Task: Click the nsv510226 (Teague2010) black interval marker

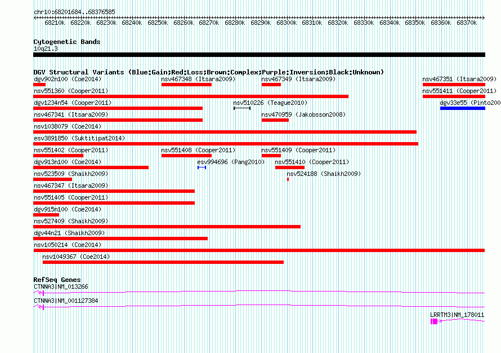Action: tap(242, 108)
